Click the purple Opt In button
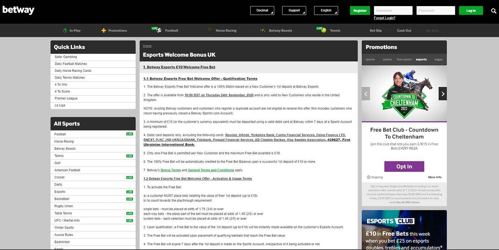This screenshot has width=499, height=250. pyautogui.click(x=404, y=166)
